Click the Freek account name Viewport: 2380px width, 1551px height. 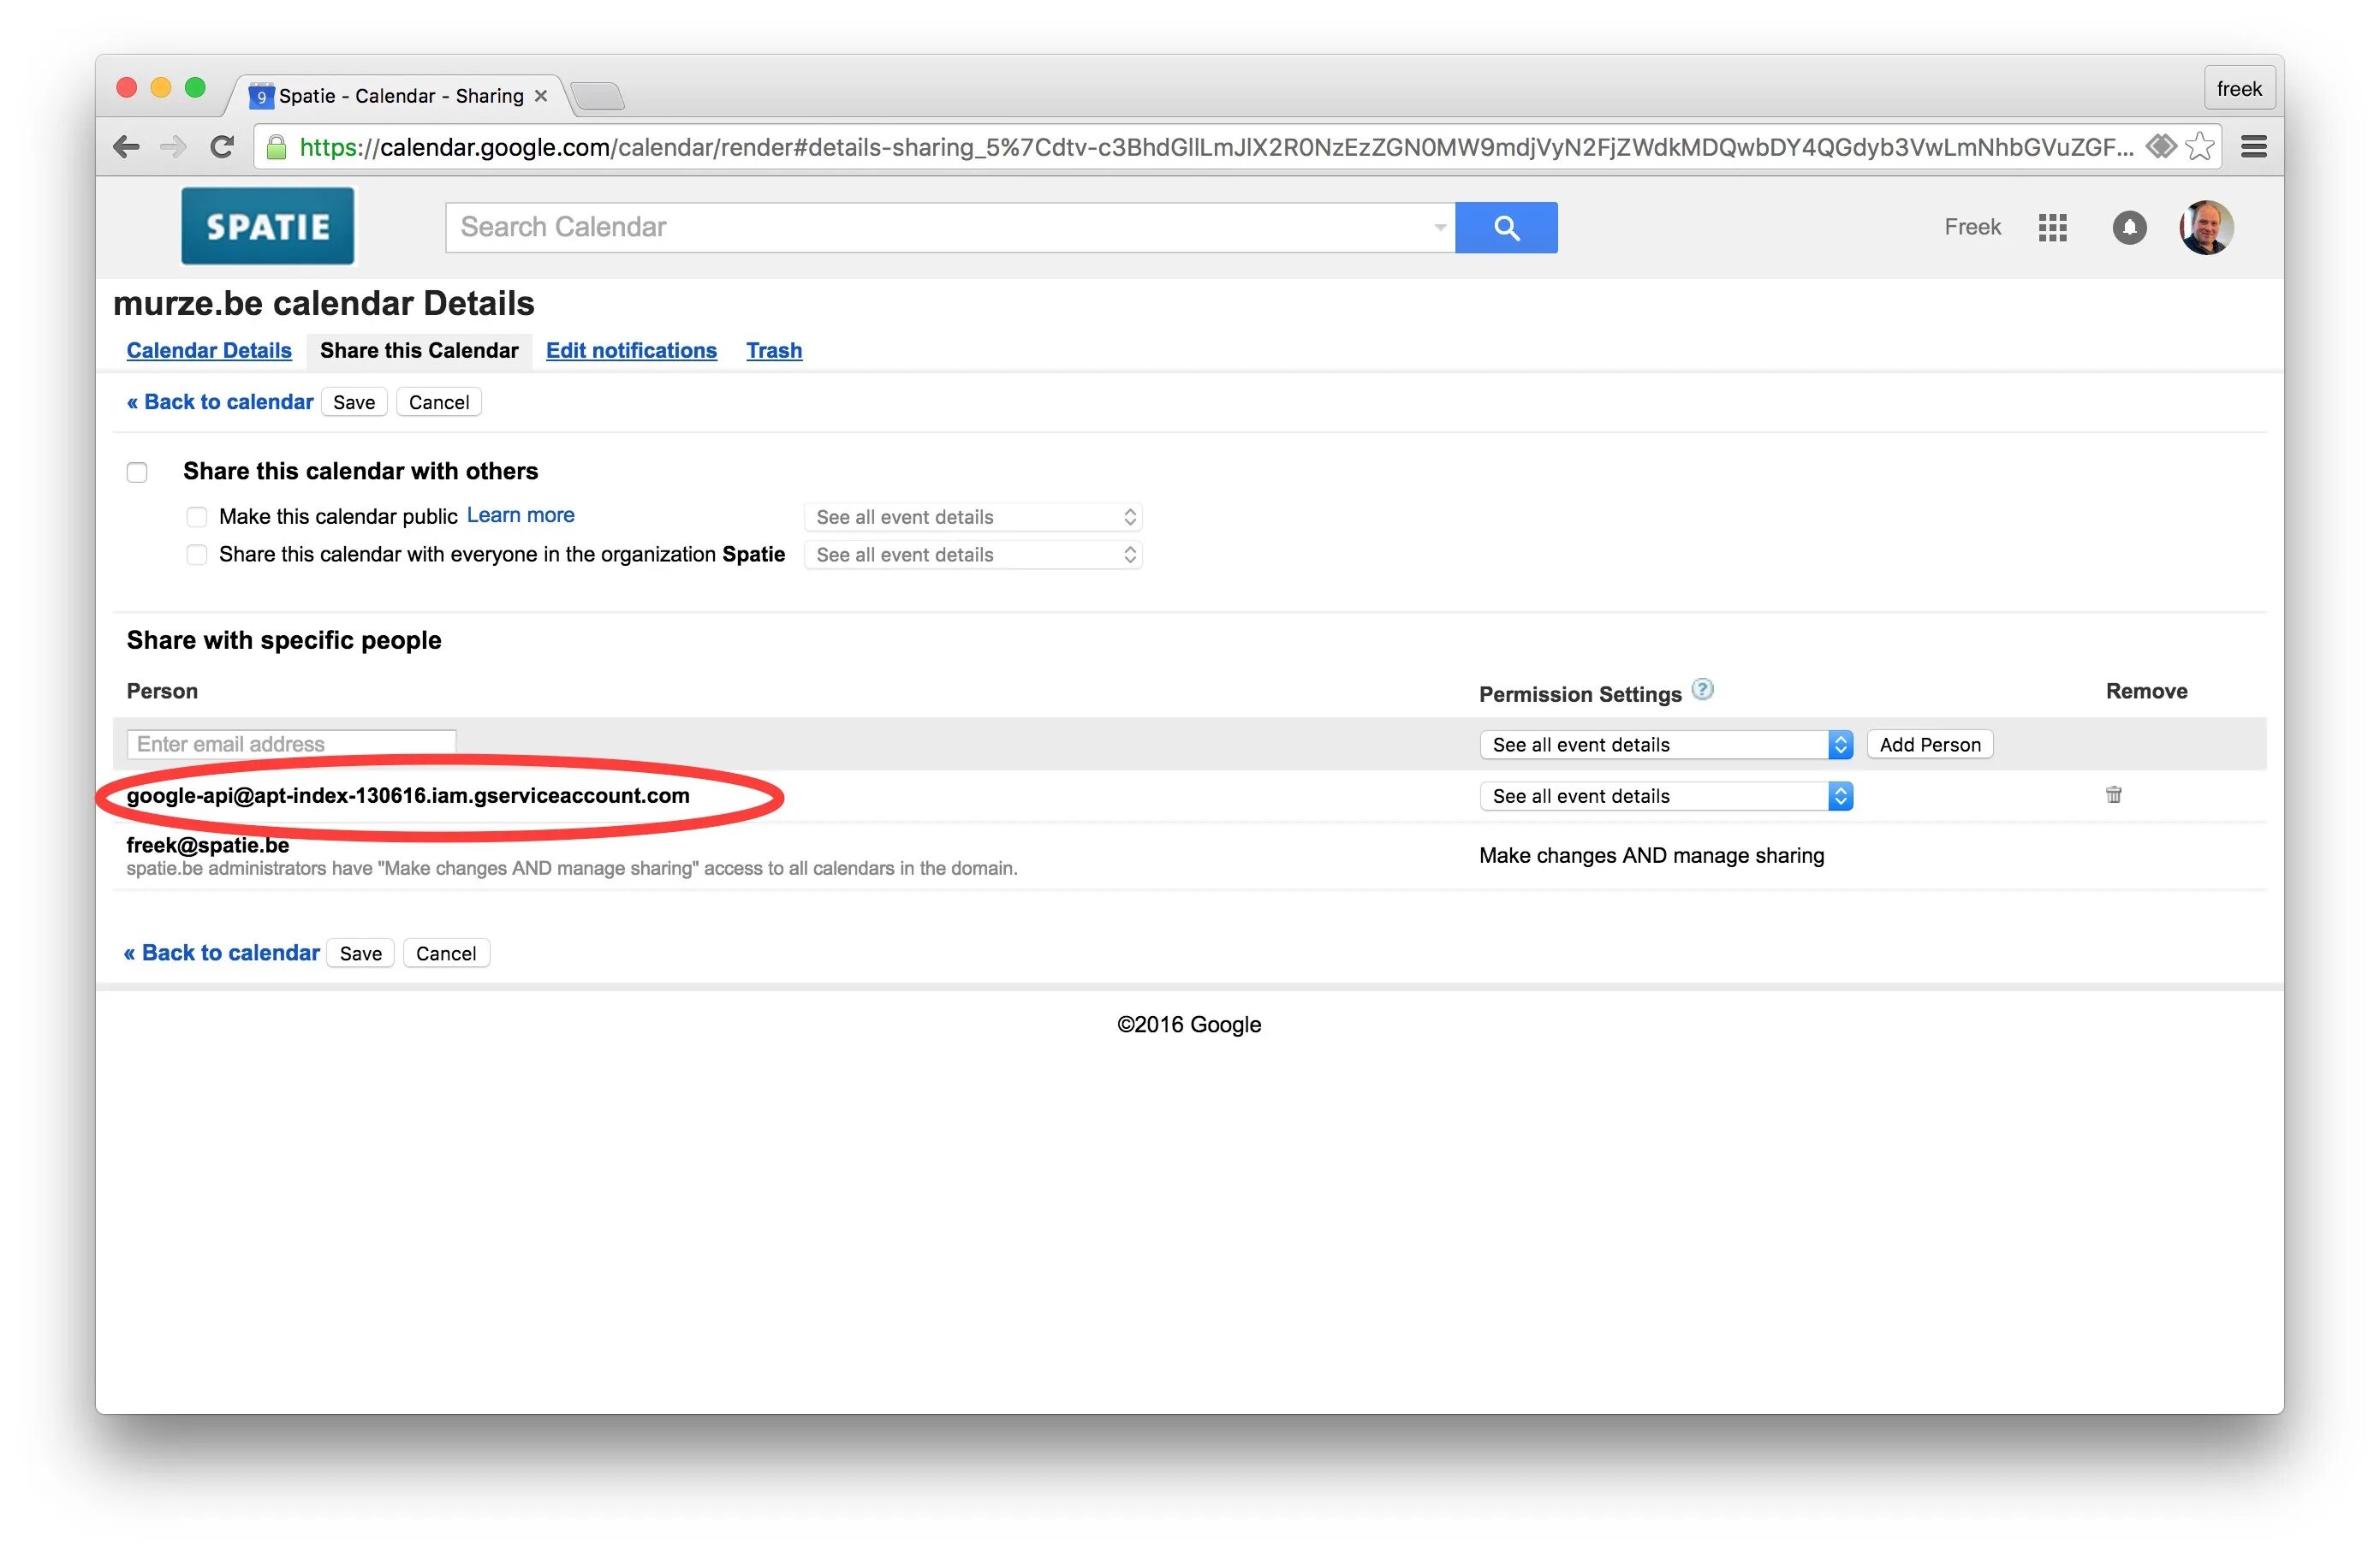[1972, 227]
